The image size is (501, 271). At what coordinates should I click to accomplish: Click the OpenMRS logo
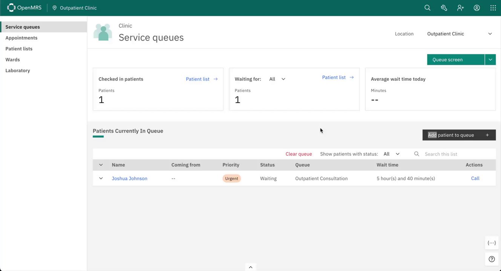25,8
